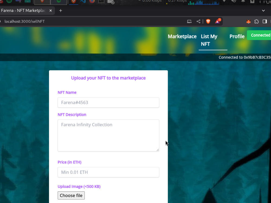Screen dimensions: 271x203
Task: Open Brave Shields lion icon
Action: 208,21
